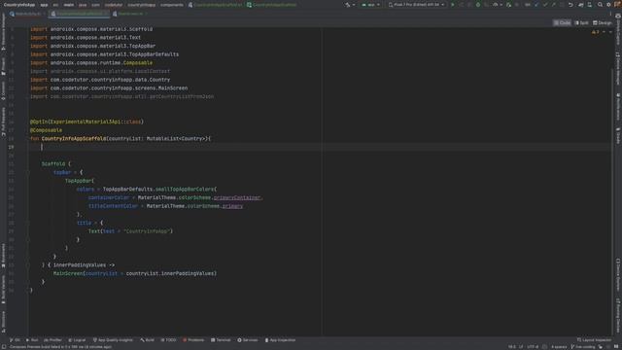Open the Problems tool window

click(193, 340)
